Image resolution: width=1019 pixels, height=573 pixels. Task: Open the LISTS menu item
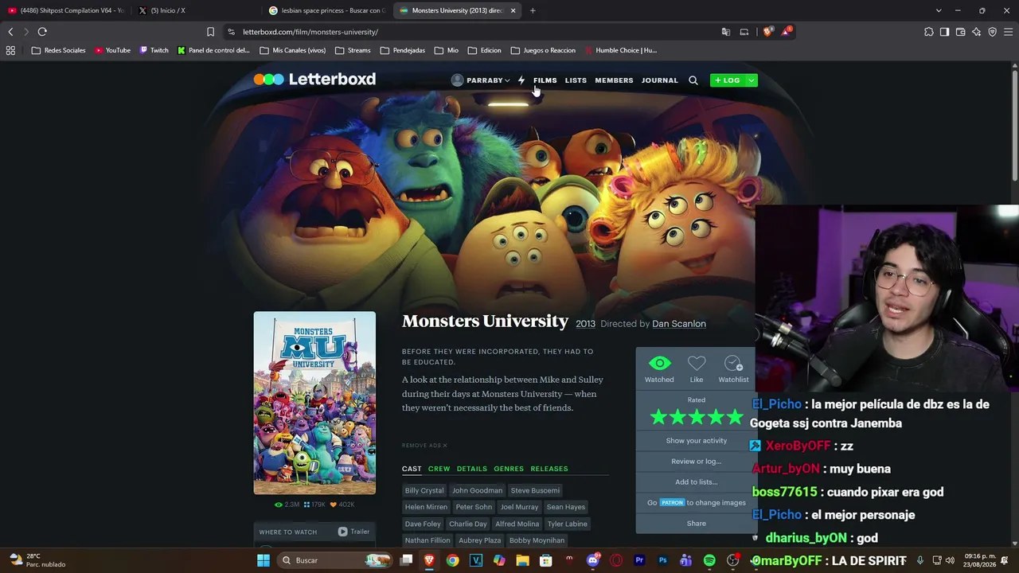coord(576,80)
